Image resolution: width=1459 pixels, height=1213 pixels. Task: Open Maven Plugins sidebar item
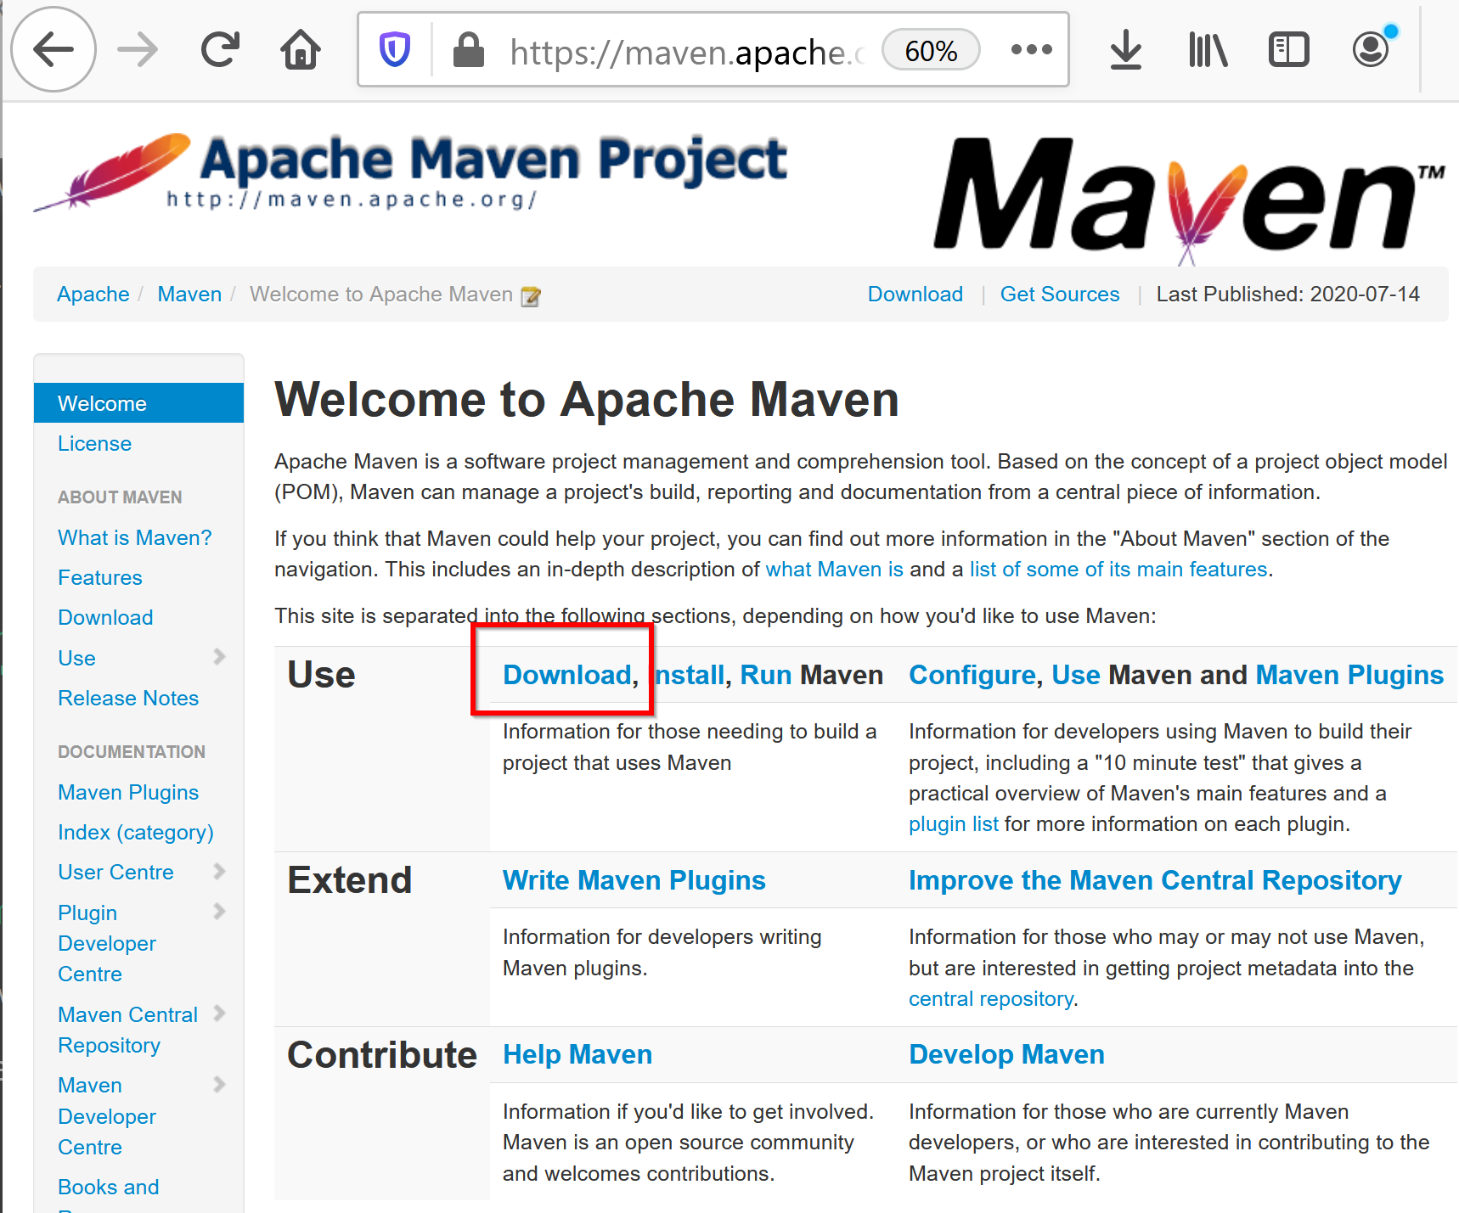[x=127, y=792]
